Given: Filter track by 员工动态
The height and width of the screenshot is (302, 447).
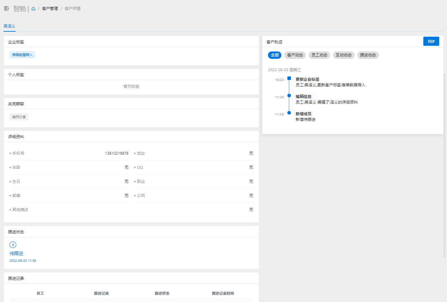Looking at the screenshot, I should coord(319,55).
